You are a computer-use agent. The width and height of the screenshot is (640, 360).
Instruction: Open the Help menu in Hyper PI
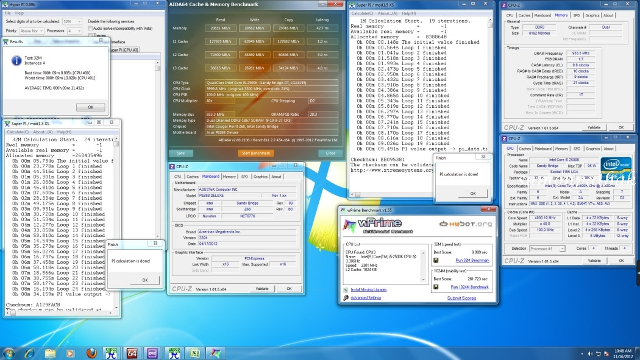click(19, 13)
